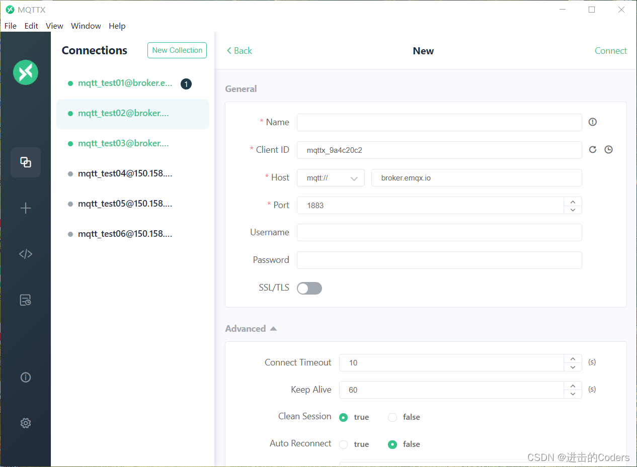The width and height of the screenshot is (637, 467).
Task: Decrease Keep Alive with down arrow
Action: [573, 394]
